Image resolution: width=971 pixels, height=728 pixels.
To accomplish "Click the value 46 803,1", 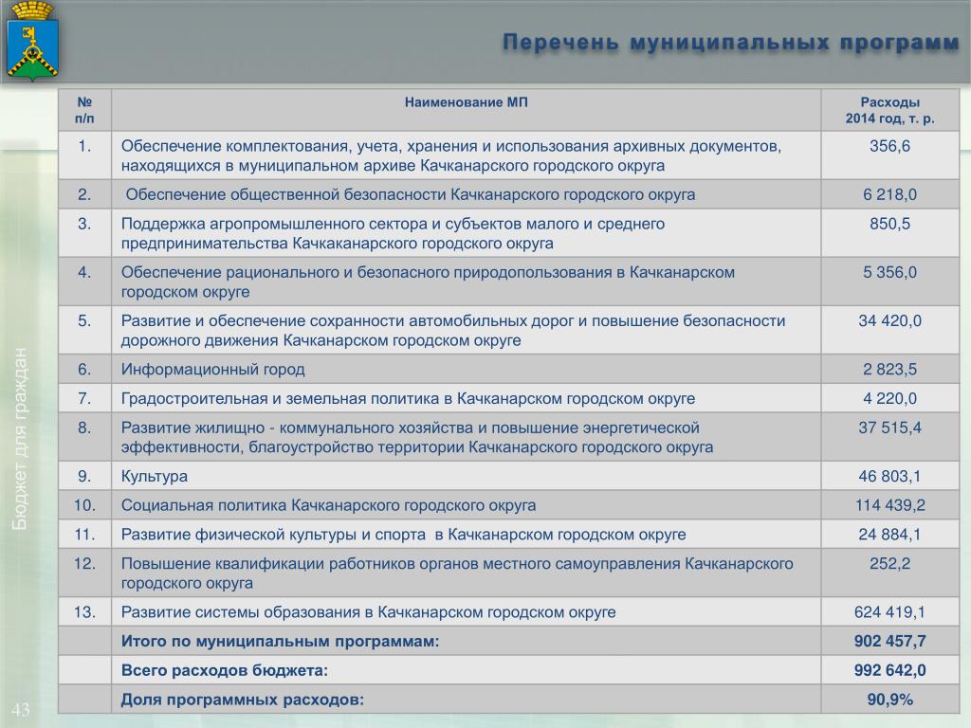I will 889,476.
